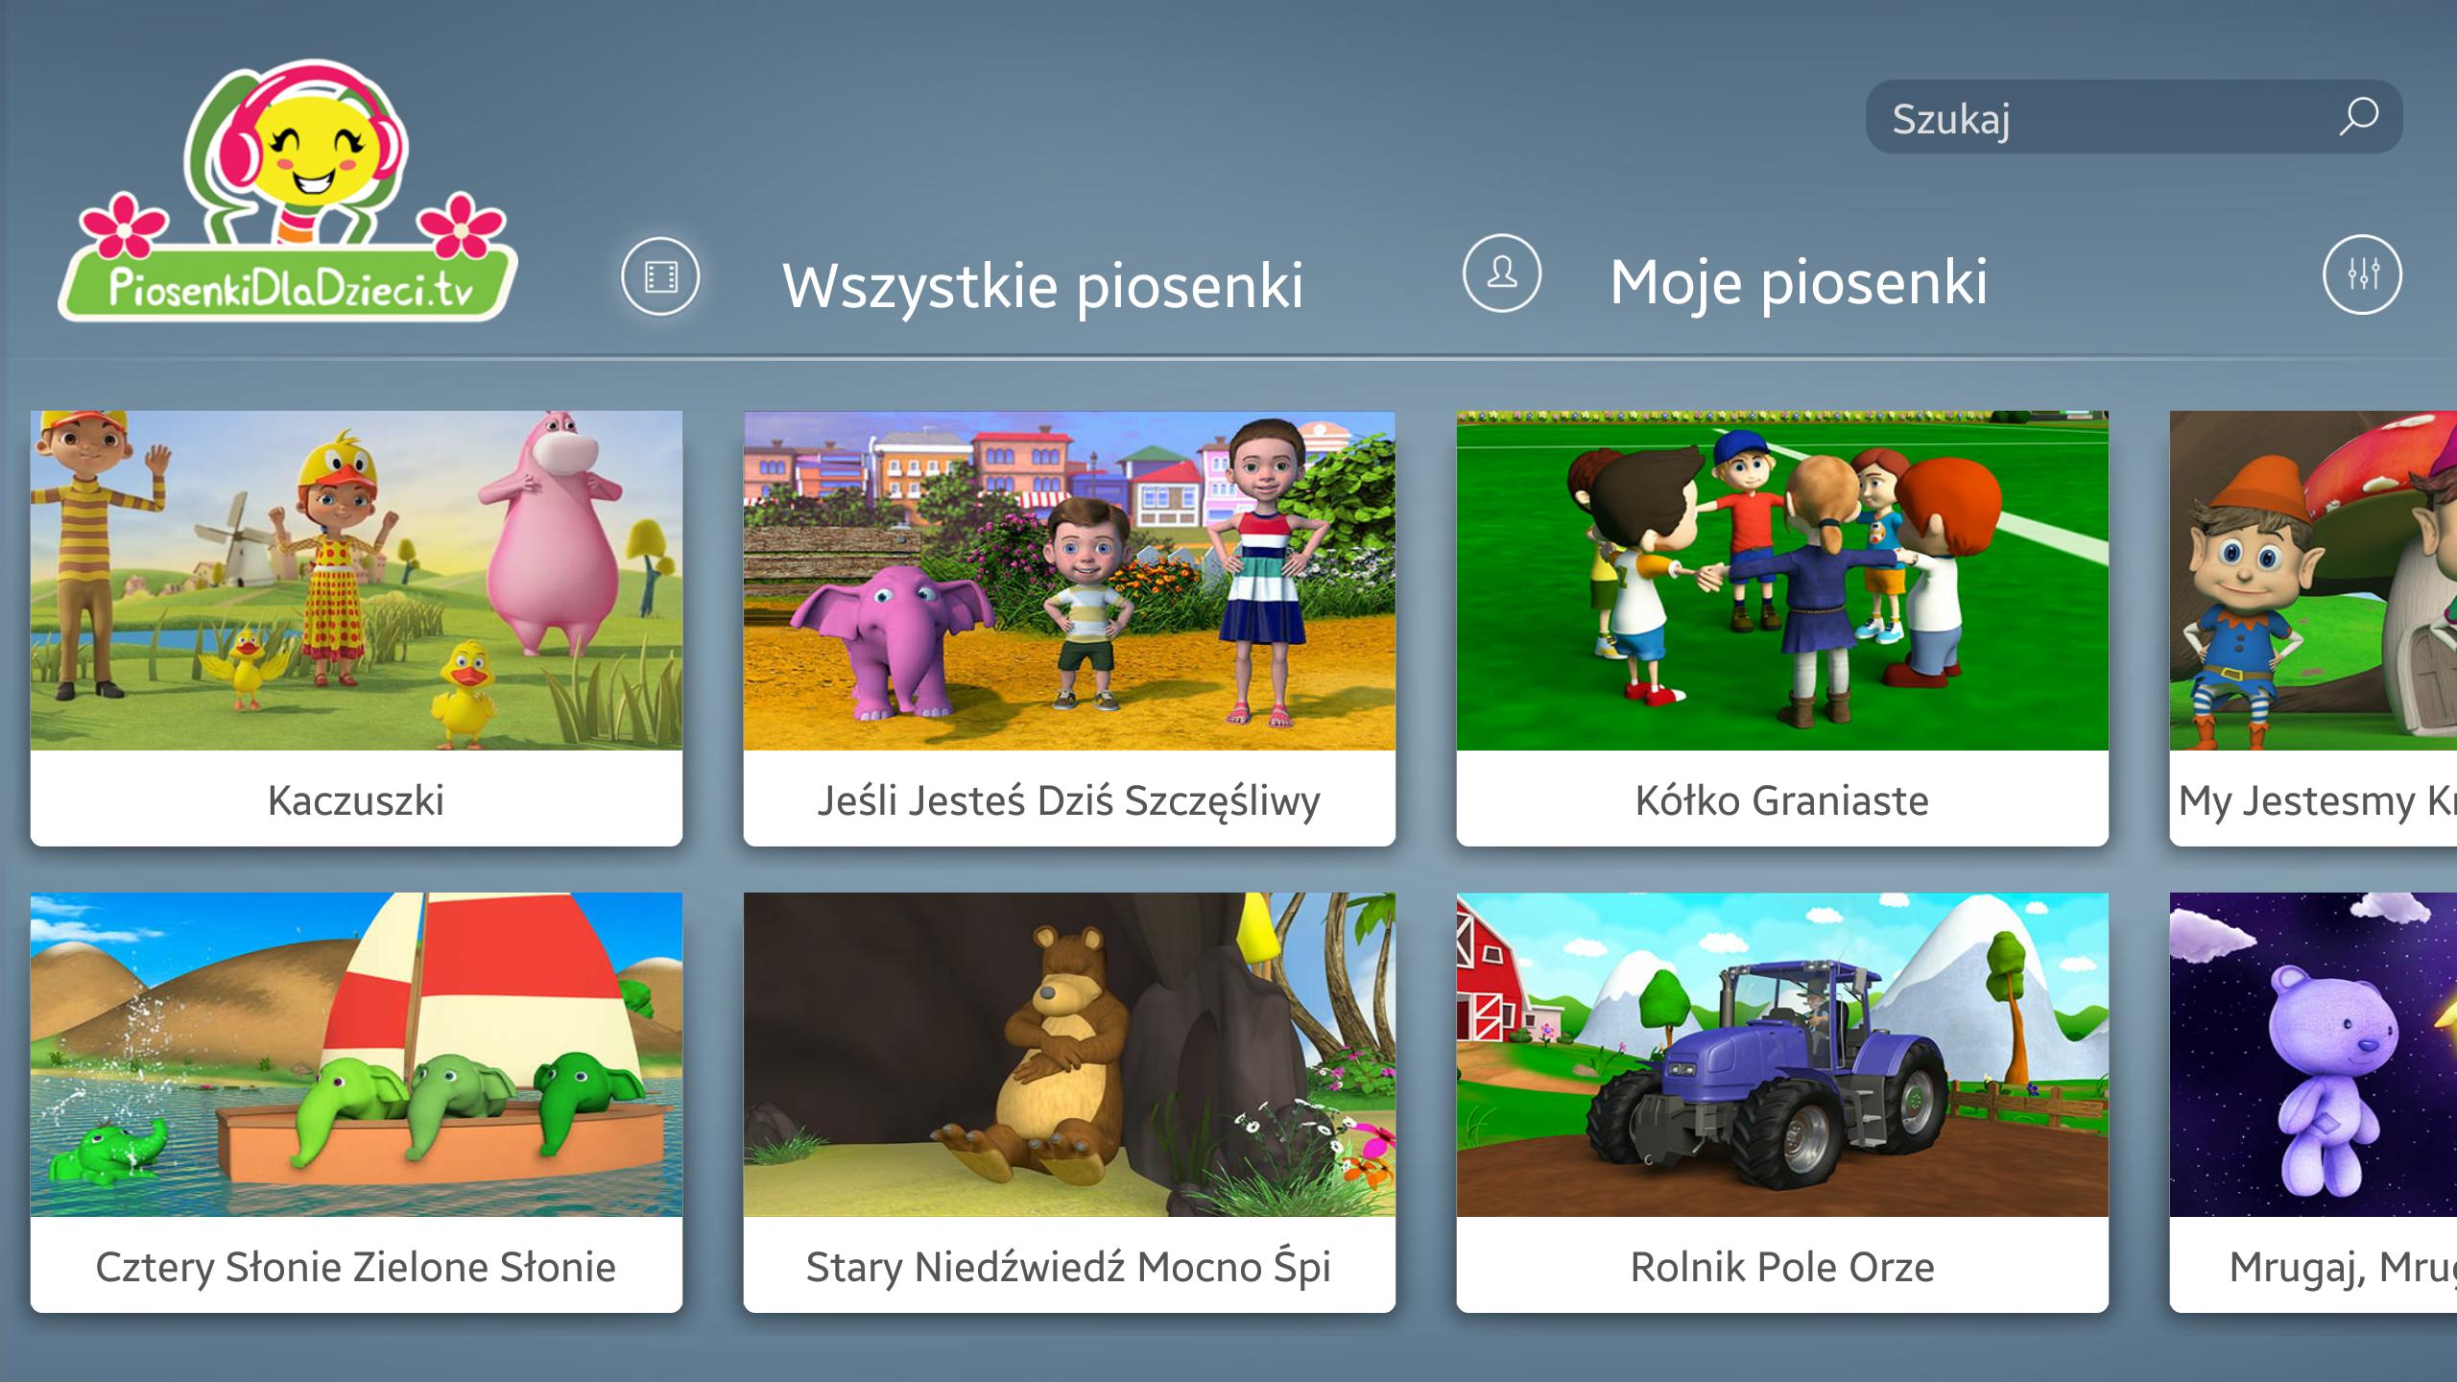This screenshot has height=1382, width=2457.
Task: Open the My Jestesmy song card
Action: tap(2313, 629)
